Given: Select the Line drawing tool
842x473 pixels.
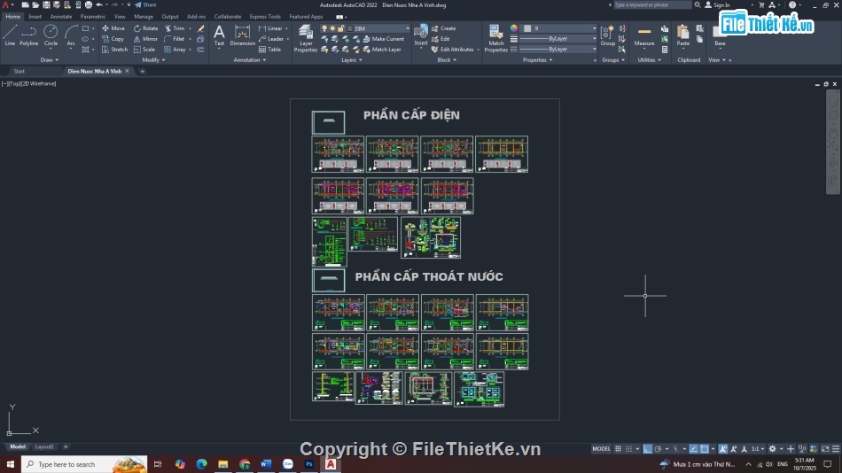Looking at the screenshot, I should tap(10, 35).
